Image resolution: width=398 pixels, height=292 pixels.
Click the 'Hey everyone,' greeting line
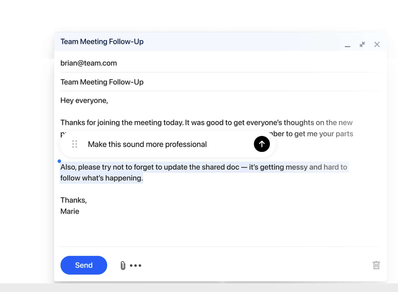pyautogui.click(x=84, y=100)
